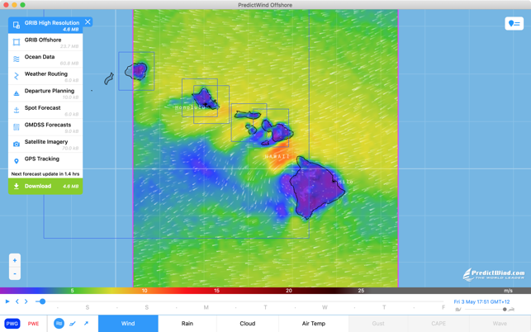Screen dimensions: 531x332
Task: Open Ocean Data via waves icon
Action: pyautogui.click(x=17, y=59)
